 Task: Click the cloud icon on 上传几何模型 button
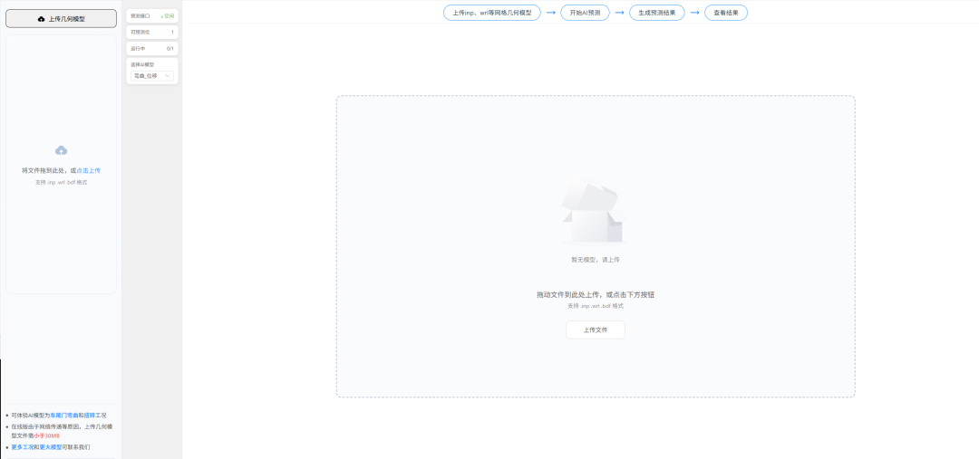(41, 19)
